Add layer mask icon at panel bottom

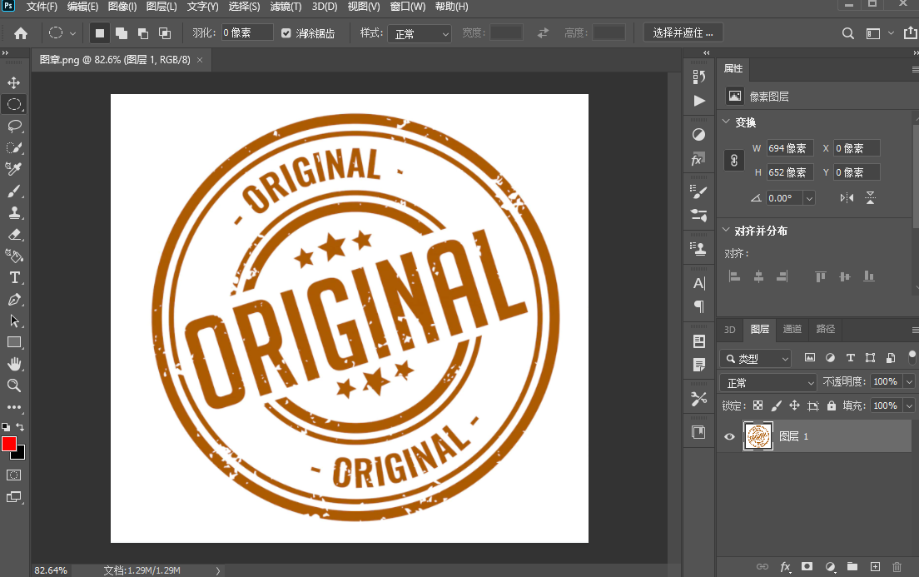coord(807,566)
